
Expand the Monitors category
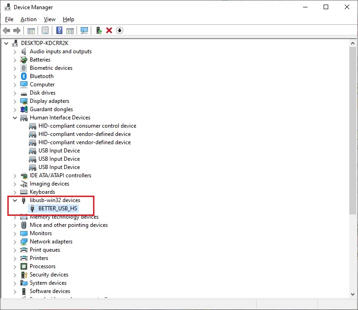[x=15, y=234]
